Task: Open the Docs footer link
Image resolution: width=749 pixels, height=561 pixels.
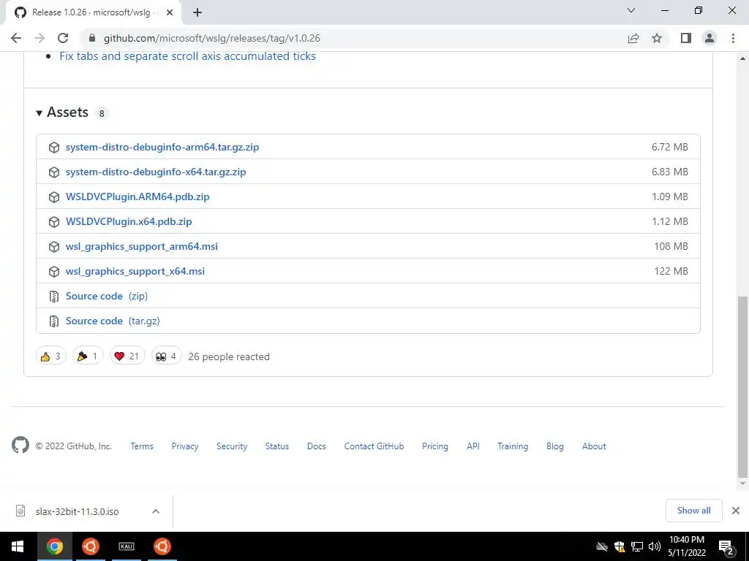Action: (316, 446)
